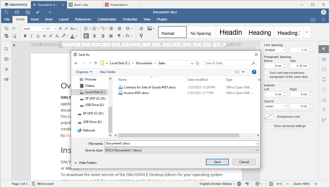Open Image settings panel
This screenshot has width=330, height=188.
[x=324, y=69]
